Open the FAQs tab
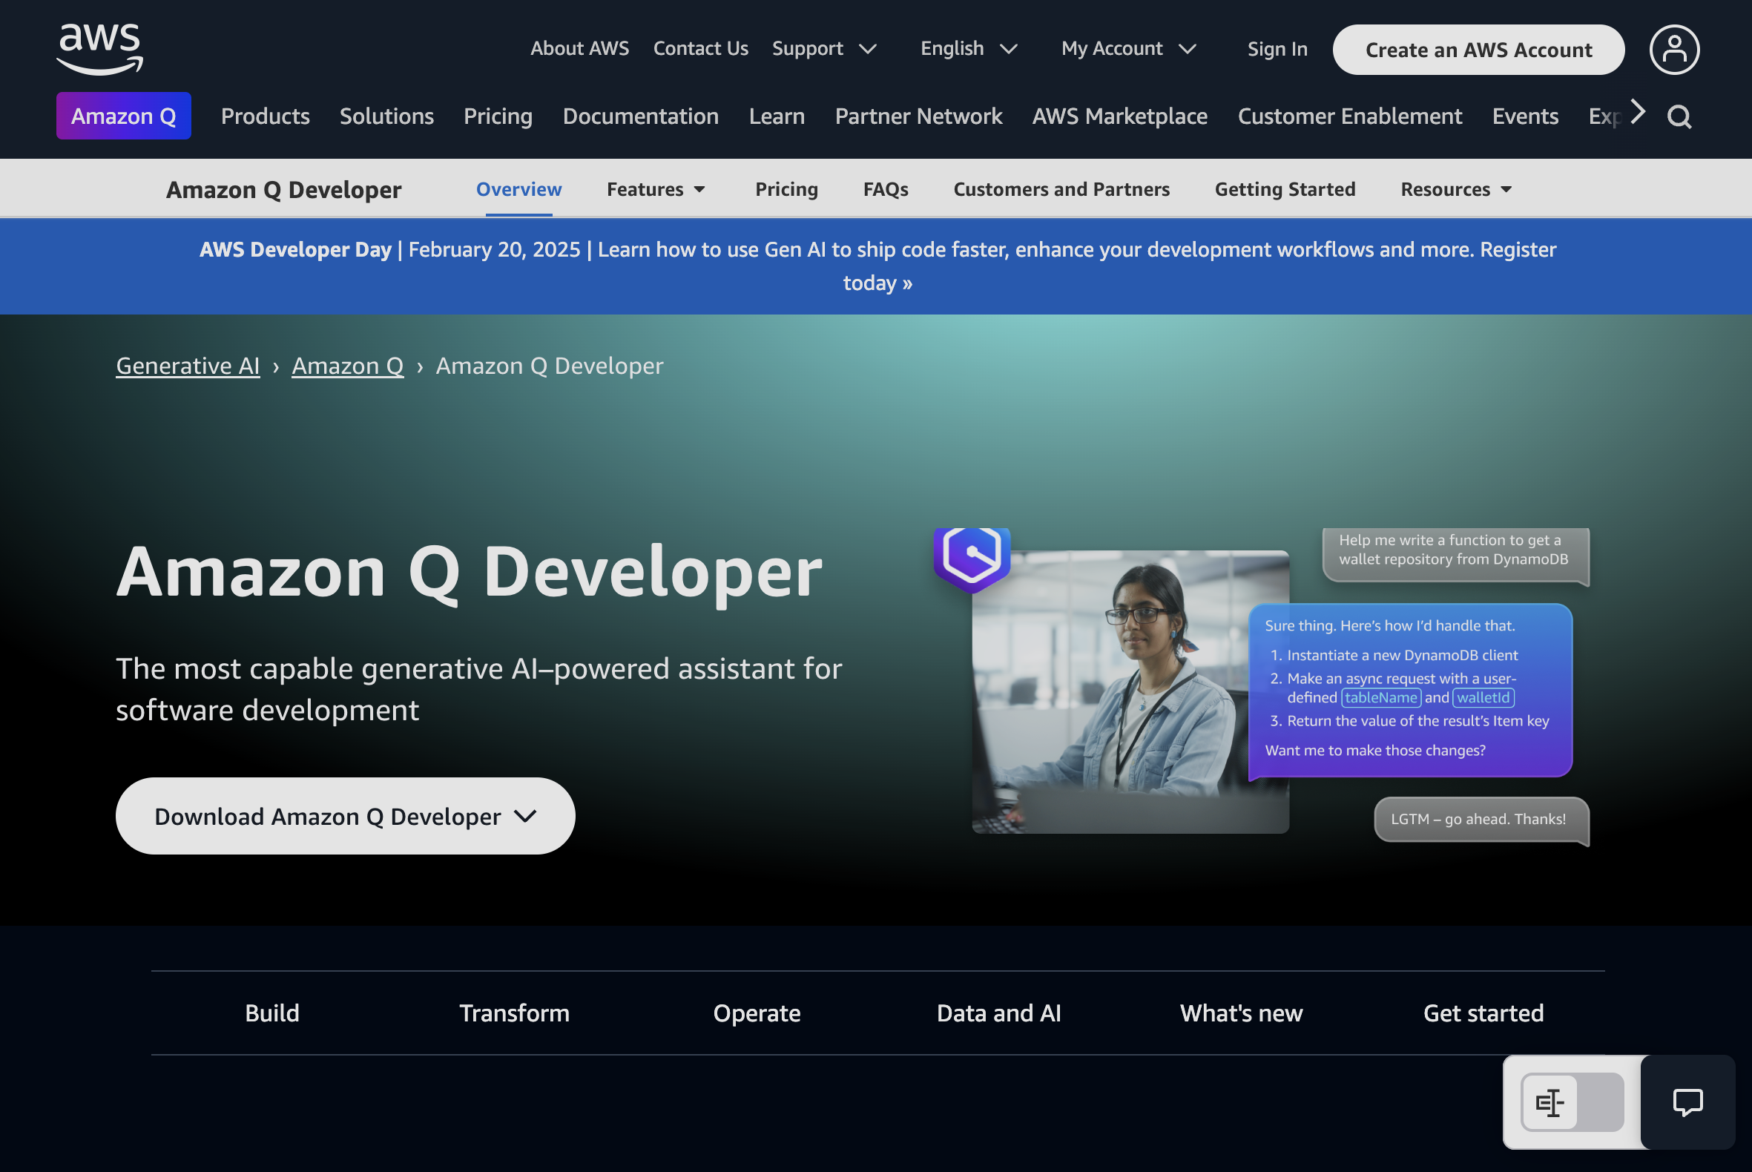Viewport: 1752px width, 1172px height. [886, 189]
